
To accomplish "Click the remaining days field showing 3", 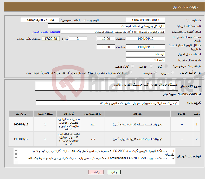I will click(x=78, y=39).
